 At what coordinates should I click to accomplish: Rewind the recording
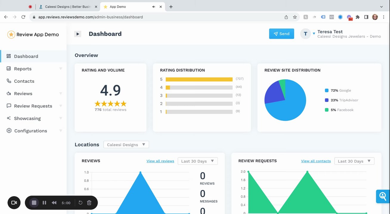(x=54, y=203)
